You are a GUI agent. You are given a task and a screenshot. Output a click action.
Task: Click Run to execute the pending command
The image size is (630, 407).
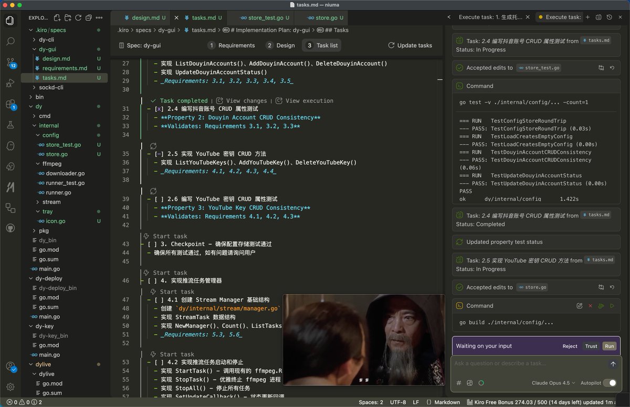pos(609,346)
